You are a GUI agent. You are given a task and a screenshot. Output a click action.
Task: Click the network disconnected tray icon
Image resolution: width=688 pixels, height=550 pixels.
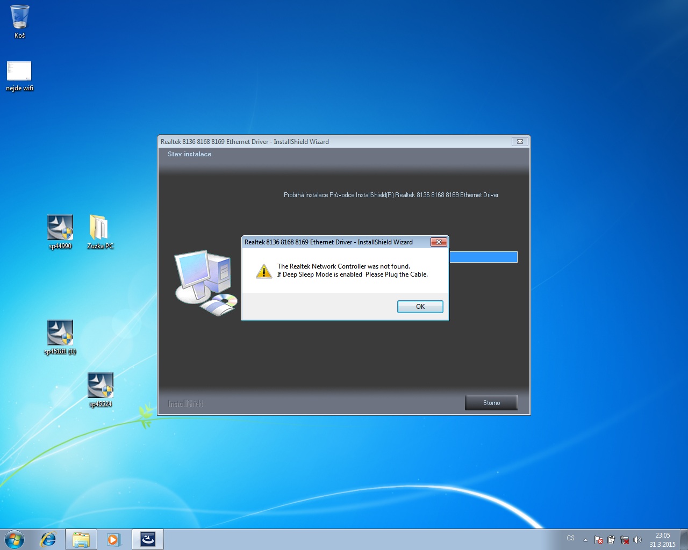pos(625,540)
